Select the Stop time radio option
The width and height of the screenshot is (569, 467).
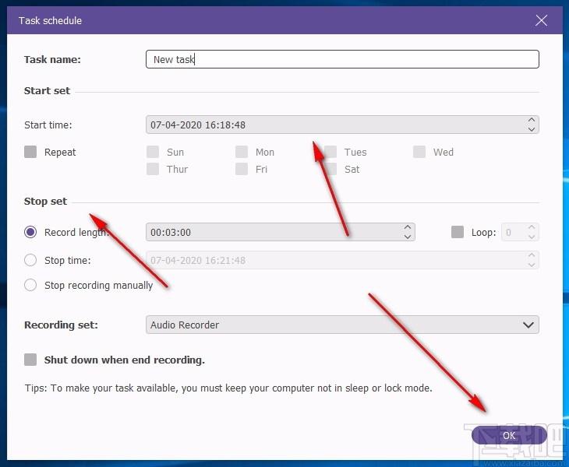pyautogui.click(x=30, y=260)
